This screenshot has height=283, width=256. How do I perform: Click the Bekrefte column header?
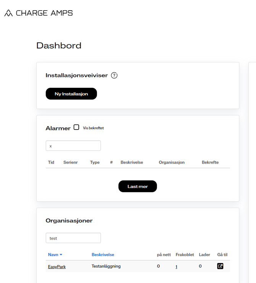click(x=210, y=162)
